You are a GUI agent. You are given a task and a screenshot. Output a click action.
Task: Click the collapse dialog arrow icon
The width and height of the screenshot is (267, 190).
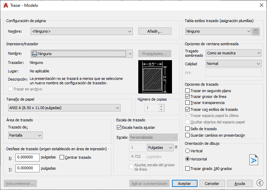click(x=260, y=183)
